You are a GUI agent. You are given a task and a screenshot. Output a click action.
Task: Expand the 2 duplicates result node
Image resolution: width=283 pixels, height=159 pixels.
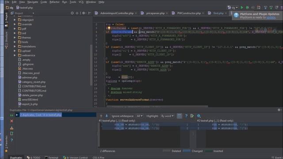(17, 115)
